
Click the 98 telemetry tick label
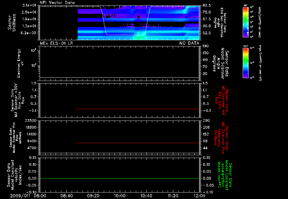pos(205,141)
